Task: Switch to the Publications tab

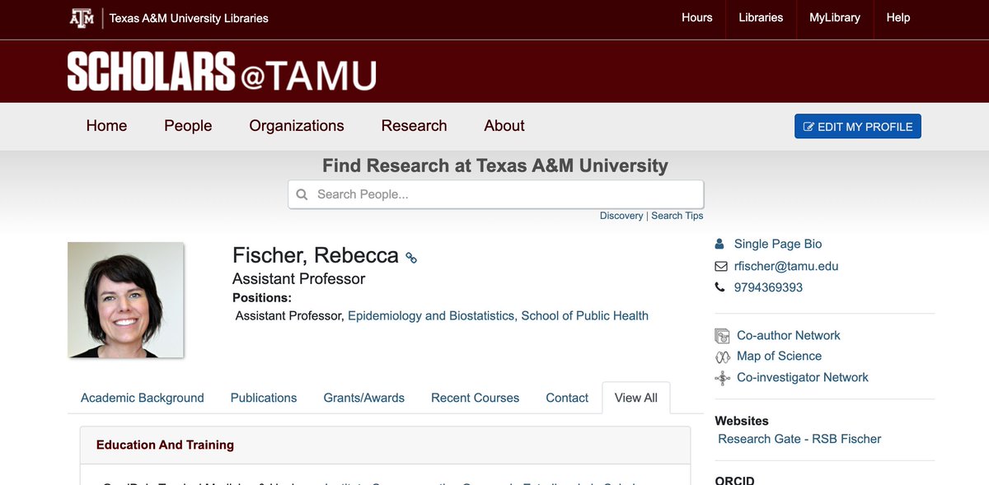Action: pos(264,398)
